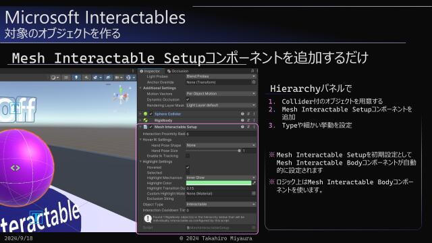Open Light Probes Blend Probes dropdown

click(x=221, y=76)
